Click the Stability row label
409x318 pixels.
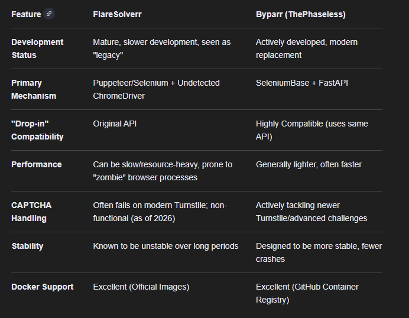click(x=27, y=246)
